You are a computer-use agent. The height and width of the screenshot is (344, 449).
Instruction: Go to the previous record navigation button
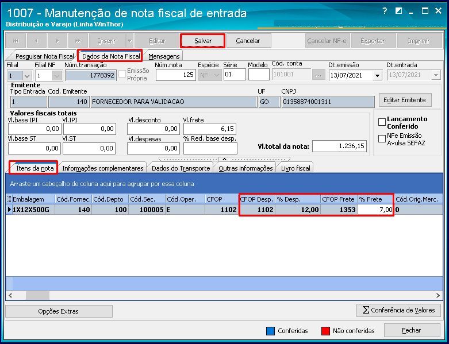(x=37, y=41)
